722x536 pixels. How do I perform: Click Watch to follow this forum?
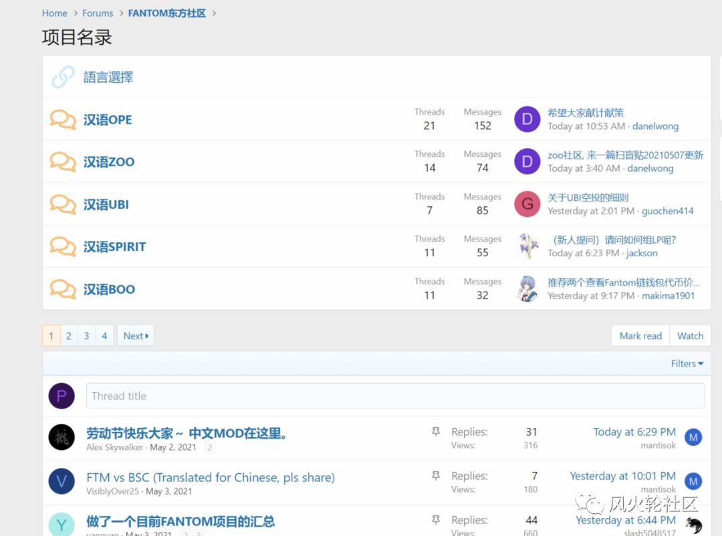[690, 336]
